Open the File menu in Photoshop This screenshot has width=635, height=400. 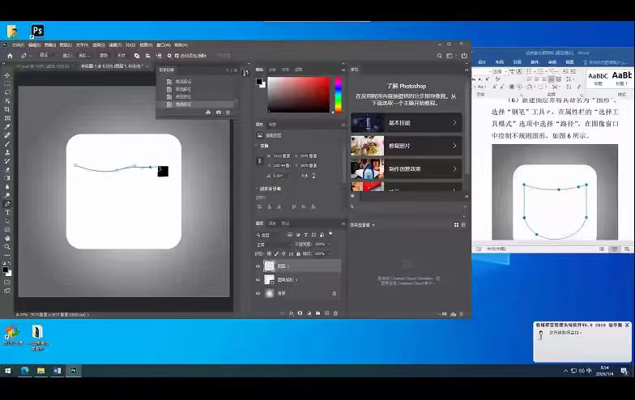18,45
